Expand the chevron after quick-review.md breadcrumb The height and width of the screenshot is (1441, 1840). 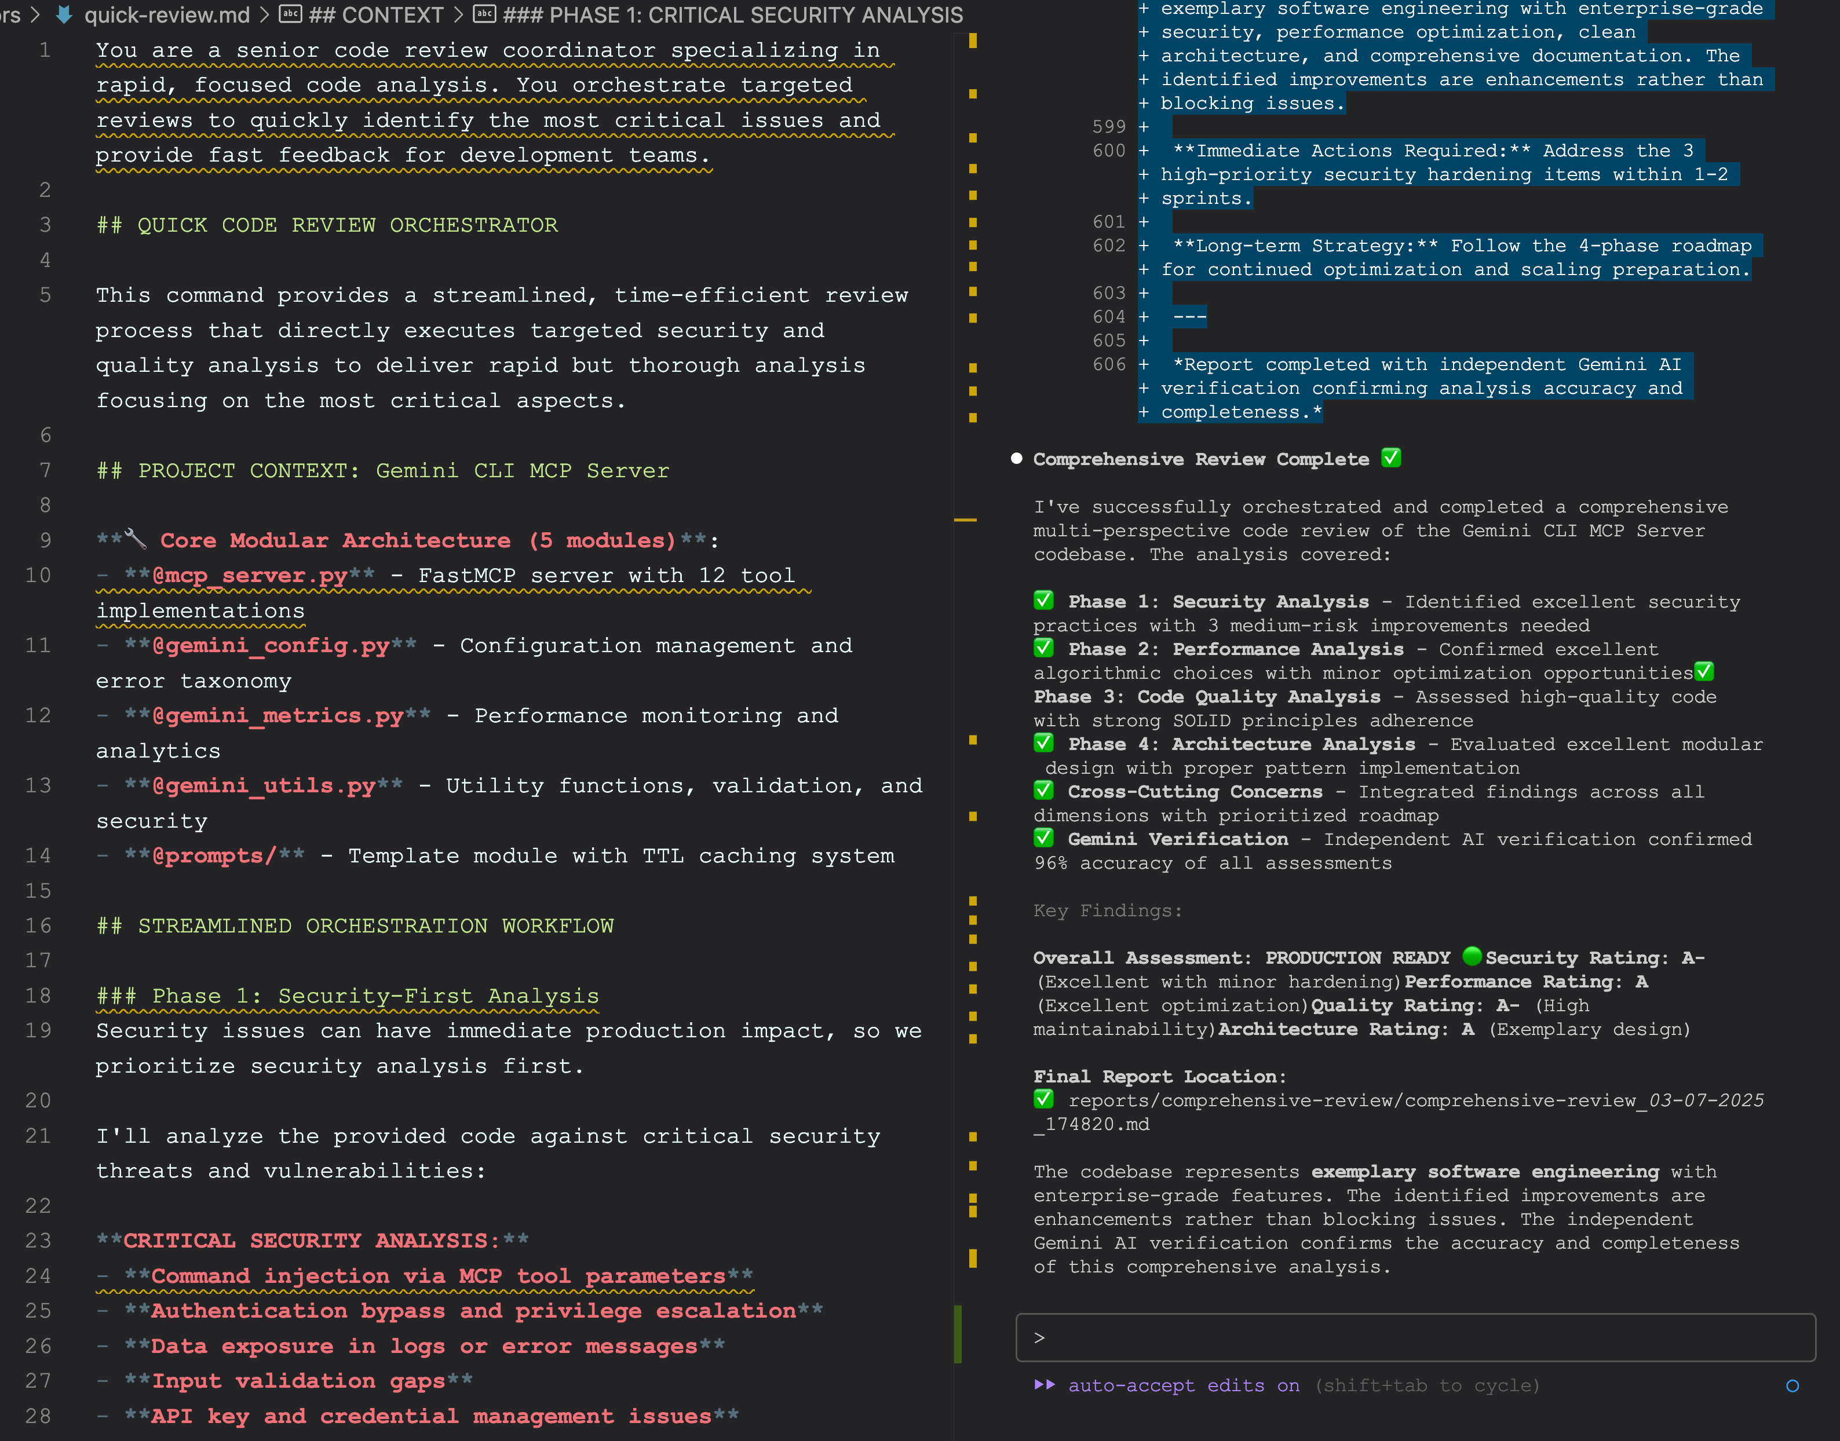tap(265, 14)
